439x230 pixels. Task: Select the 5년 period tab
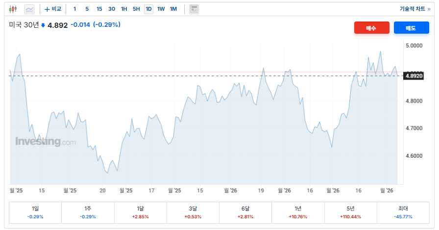(351, 212)
